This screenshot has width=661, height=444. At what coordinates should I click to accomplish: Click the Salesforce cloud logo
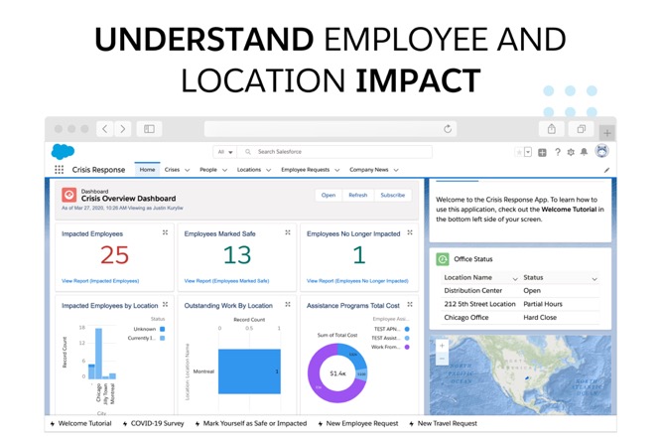click(63, 151)
